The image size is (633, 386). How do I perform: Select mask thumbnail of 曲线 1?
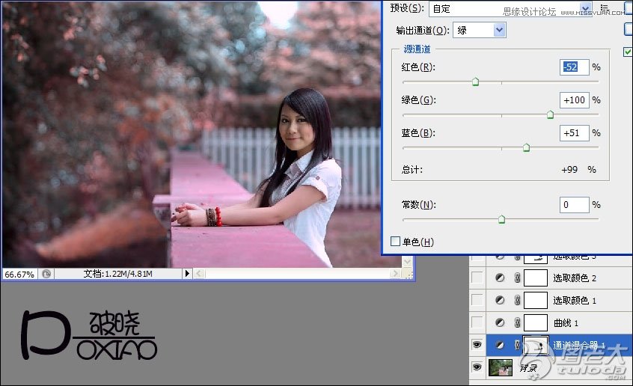pyautogui.click(x=535, y=322)
